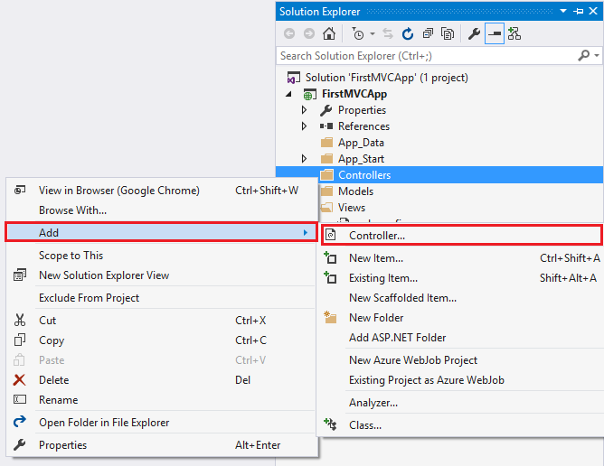Screen dimensions: 604x466
Task: Click the Collapse All icon
Action: (x=428, y=33)
